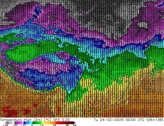This screenshot has width=164, height=126.
Task: Click the black right arrow end of legend
Action: pos(74,123)
